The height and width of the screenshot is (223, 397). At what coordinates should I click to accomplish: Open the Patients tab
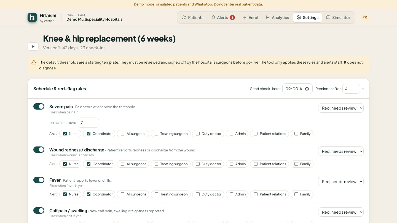point(193,18)
